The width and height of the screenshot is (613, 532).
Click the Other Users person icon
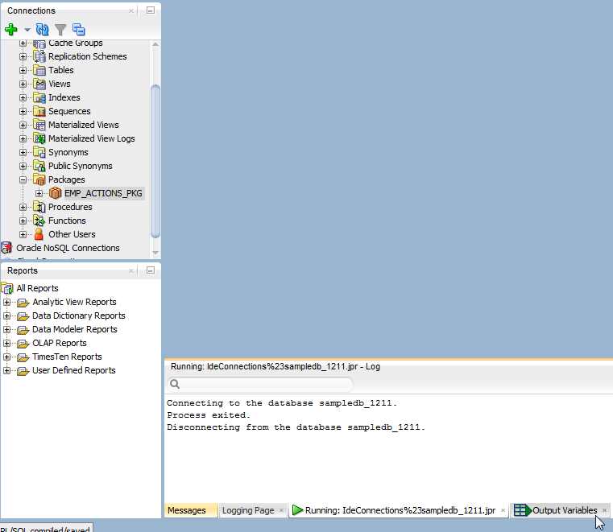point(39,234)
